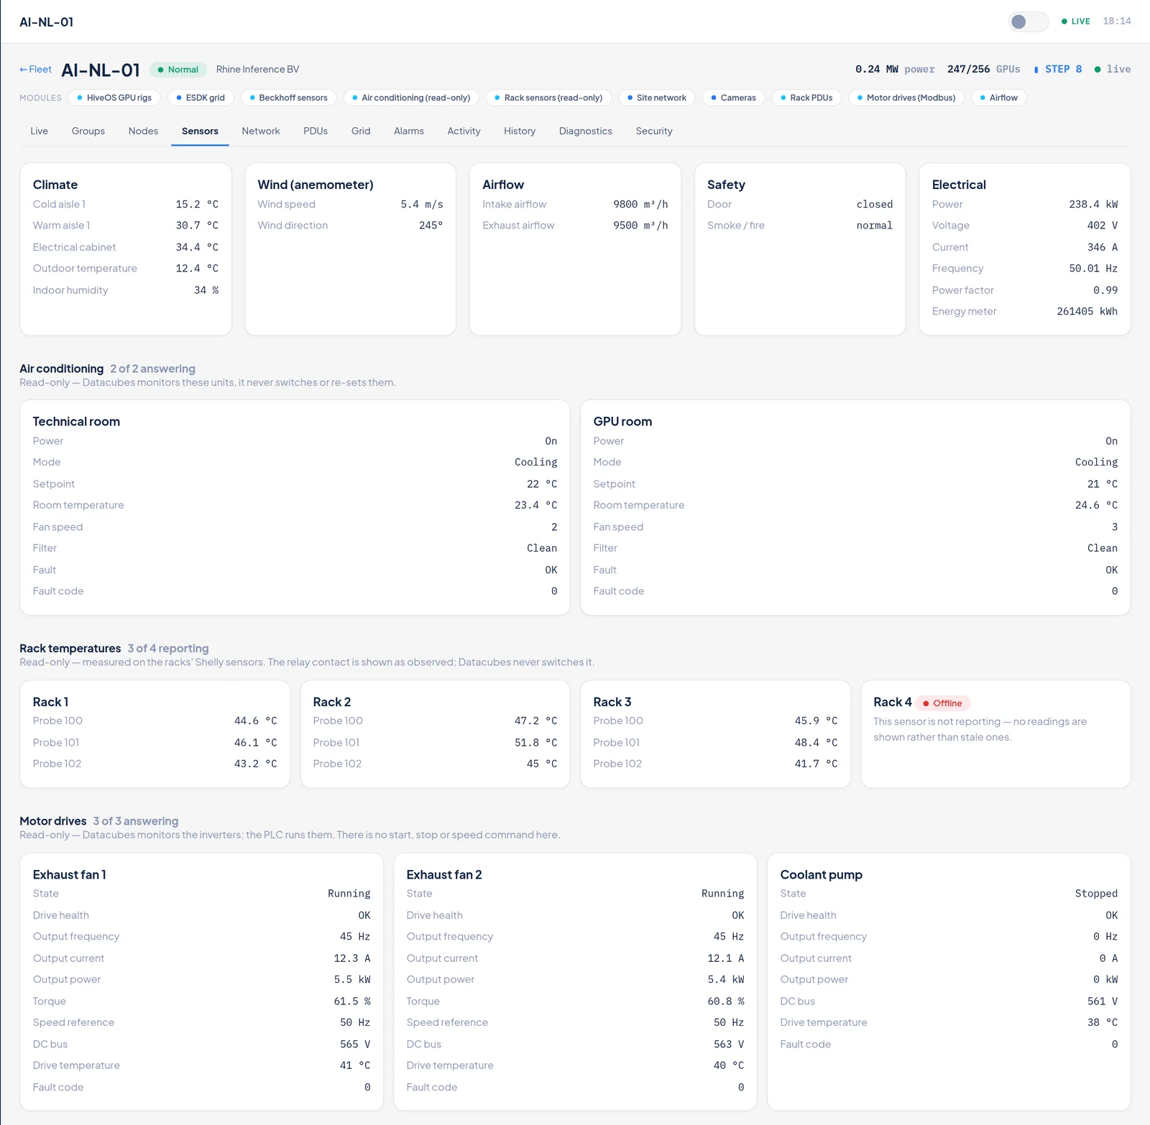The height and width of the screenshot is (1125, 1150).
Task: Click the Airflow module chip
Action: pyautogui.click(x=999, y=98)
